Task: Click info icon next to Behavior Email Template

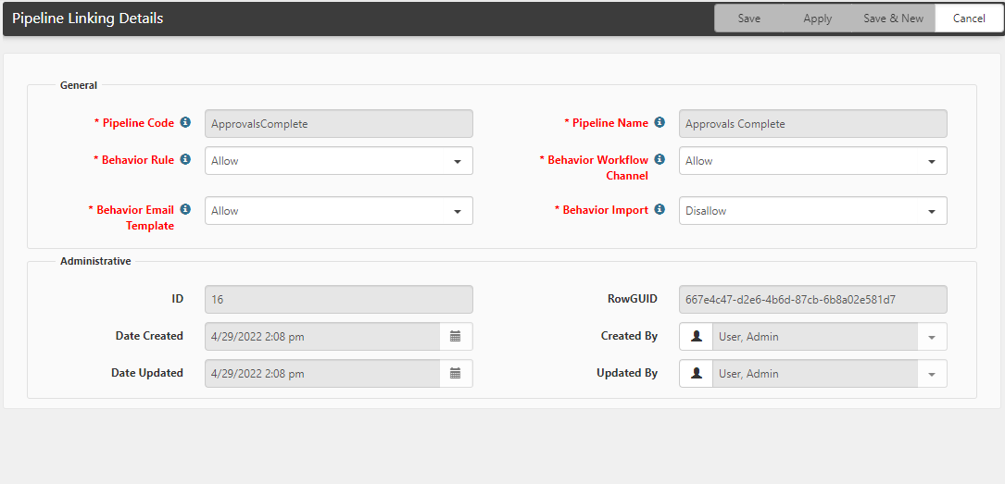Action: (x=185, y=209)
